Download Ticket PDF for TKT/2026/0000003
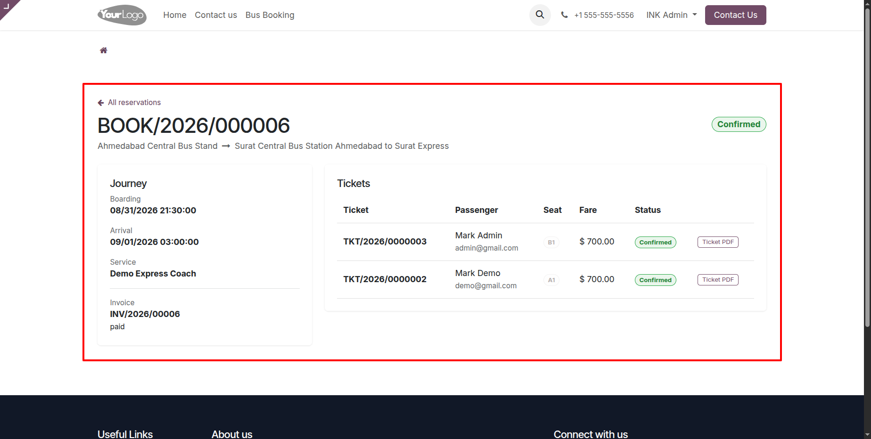The width and height of the screenshot is (871, 439). click(718, 242)
